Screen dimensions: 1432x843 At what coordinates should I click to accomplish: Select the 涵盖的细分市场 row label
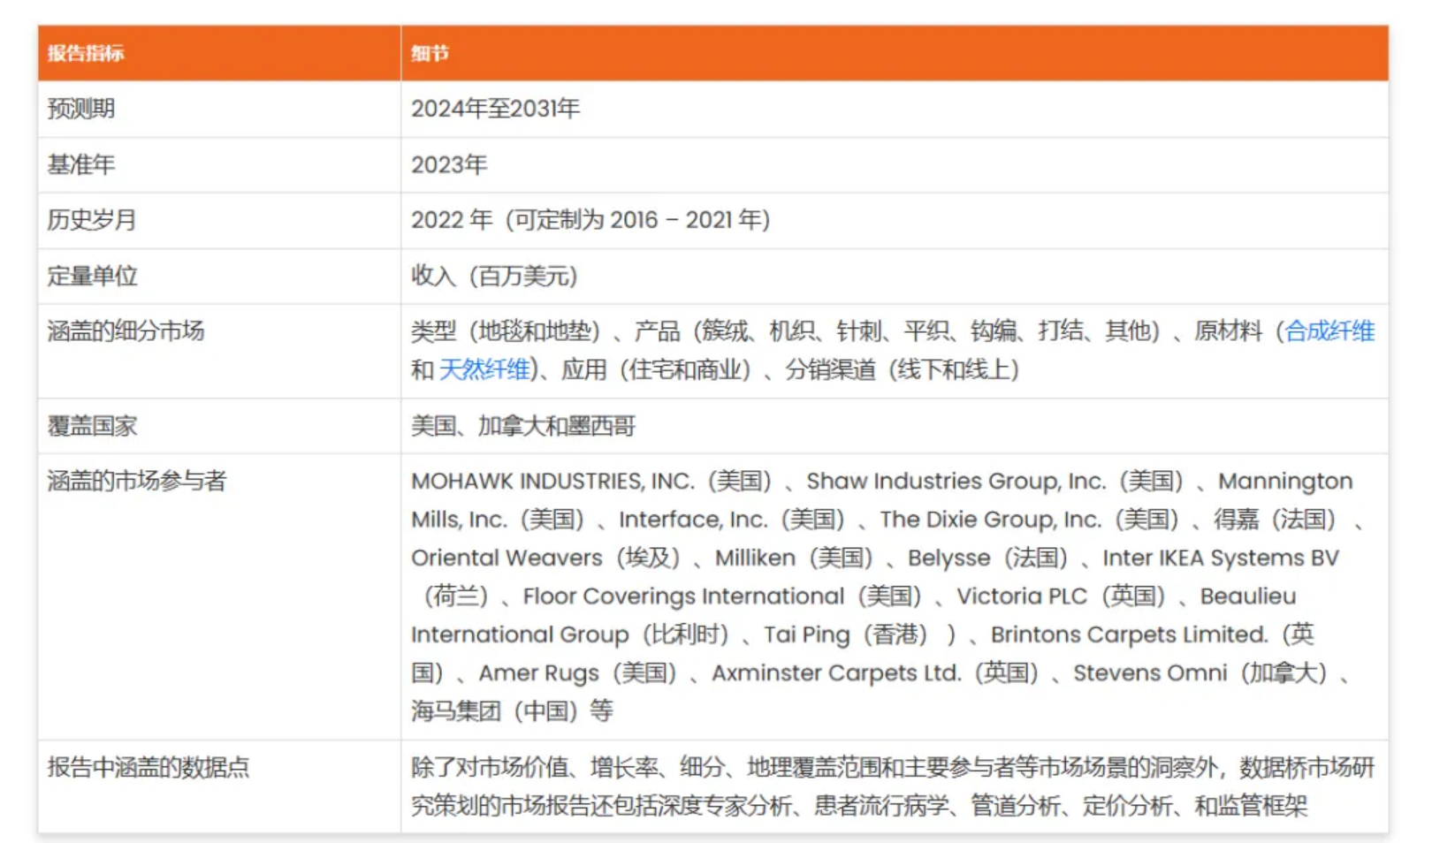(x=126, y=331)
